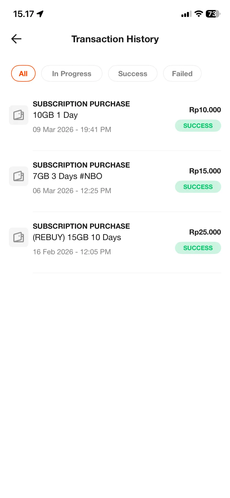Switch to In Progress filter

coord(72,74)
